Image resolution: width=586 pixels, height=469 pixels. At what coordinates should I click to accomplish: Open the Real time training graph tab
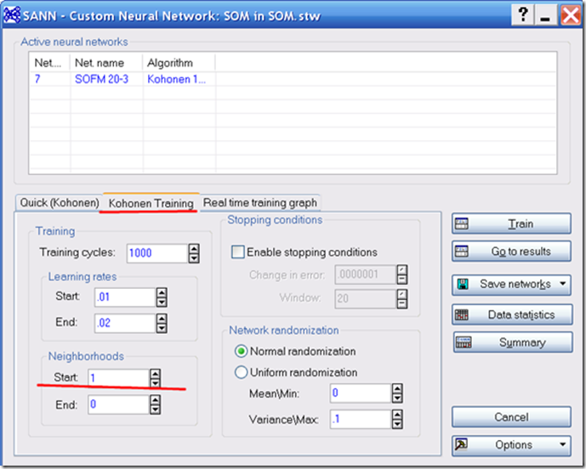[x=260, y=203]
